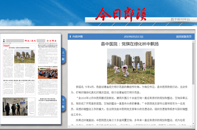Click the vertical scrollbar thumb
This screenshot has height=130, width=197.
(x=193, y=63)
